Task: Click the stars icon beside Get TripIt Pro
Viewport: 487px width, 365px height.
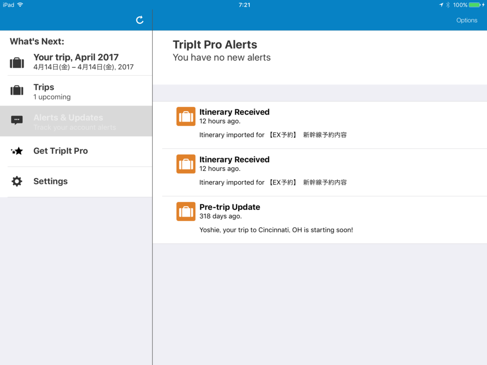Action: (x=17, y=151)
